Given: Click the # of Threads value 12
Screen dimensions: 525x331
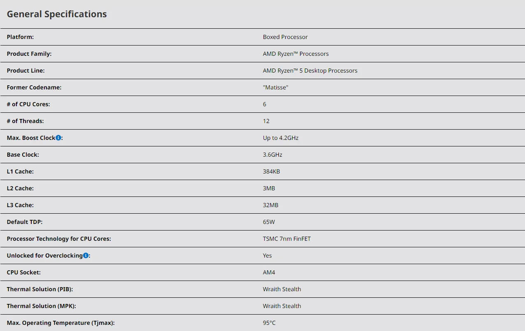Looking at the screenshot, I should tap(266, 121).
